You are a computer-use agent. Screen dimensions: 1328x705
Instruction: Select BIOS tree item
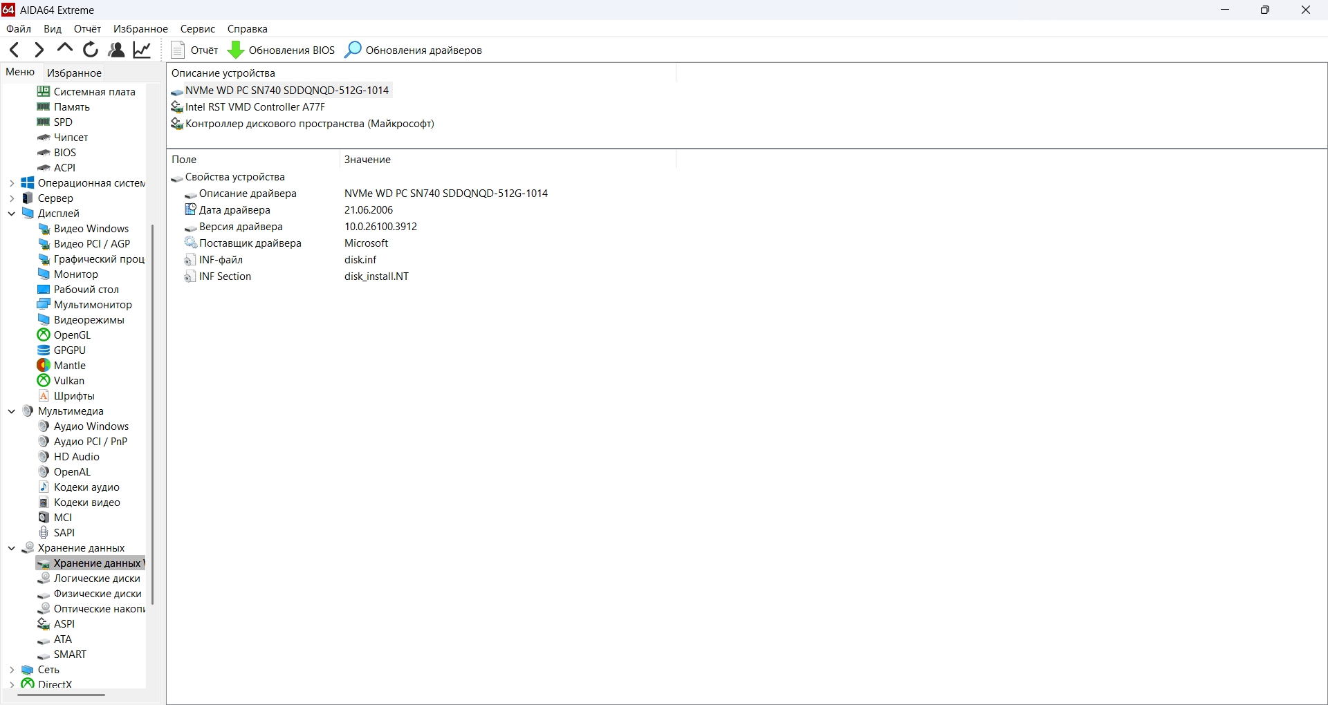(57, 153)
